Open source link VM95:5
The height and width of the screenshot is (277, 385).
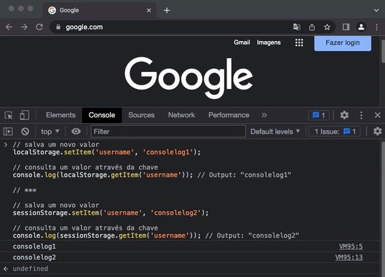[x=351, y=246]
